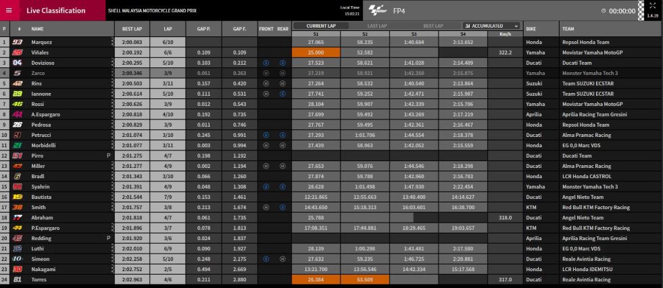Click Petrucci's front tyre icon
The height and width of the screenshot is (288, 663).
(x=266, y=135)
